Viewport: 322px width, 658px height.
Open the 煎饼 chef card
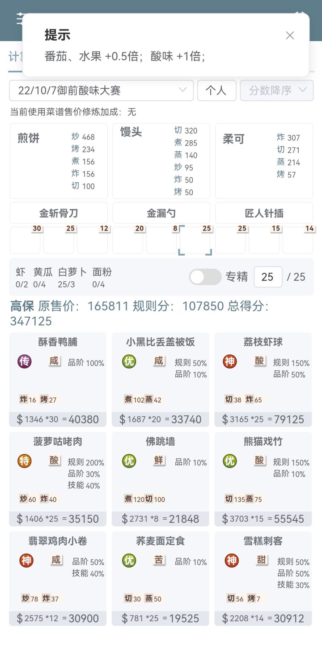pyautogui.click(x=59, y=161)
